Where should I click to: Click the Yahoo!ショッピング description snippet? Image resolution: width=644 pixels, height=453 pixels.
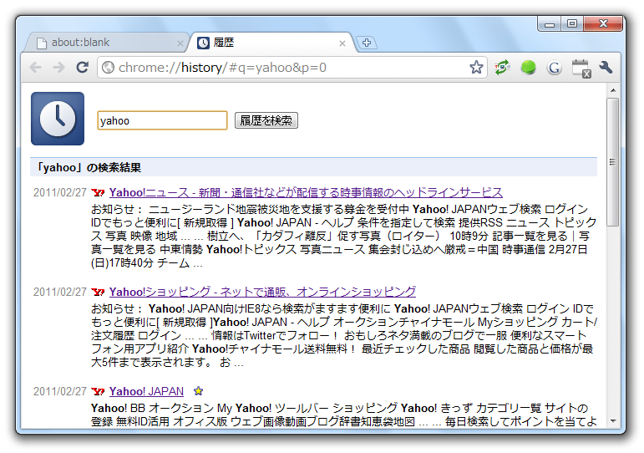(344, 335)
